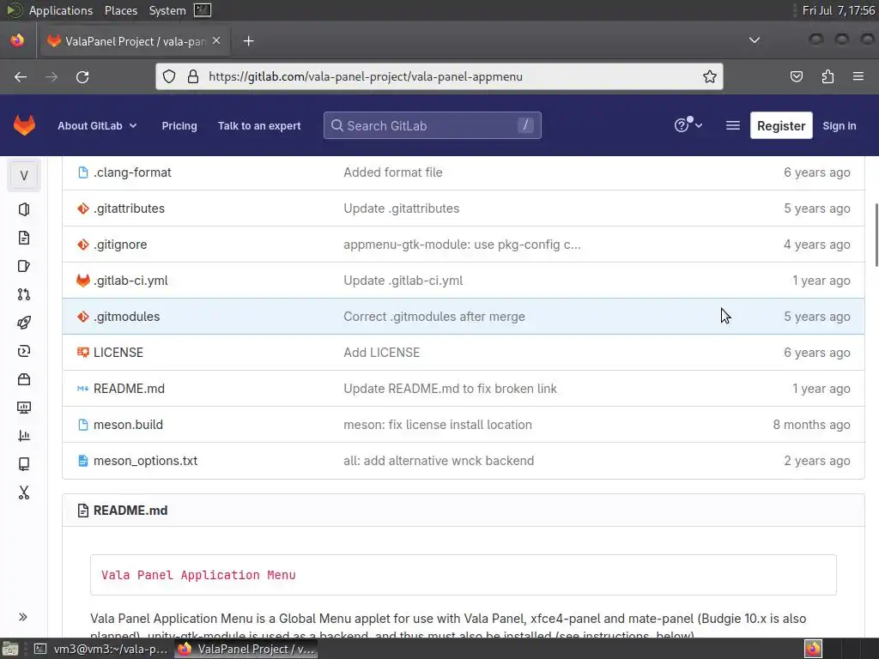Open commit 'Added format file'

coord(393,172)
